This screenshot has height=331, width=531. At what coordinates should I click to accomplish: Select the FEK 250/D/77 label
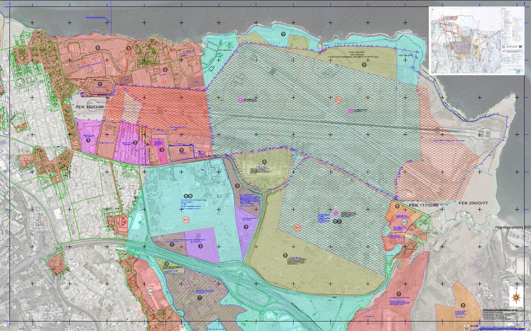pyautogui.click(x=473, y=203)
